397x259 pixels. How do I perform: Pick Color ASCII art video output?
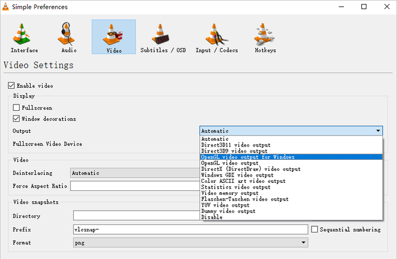[291, 181]
